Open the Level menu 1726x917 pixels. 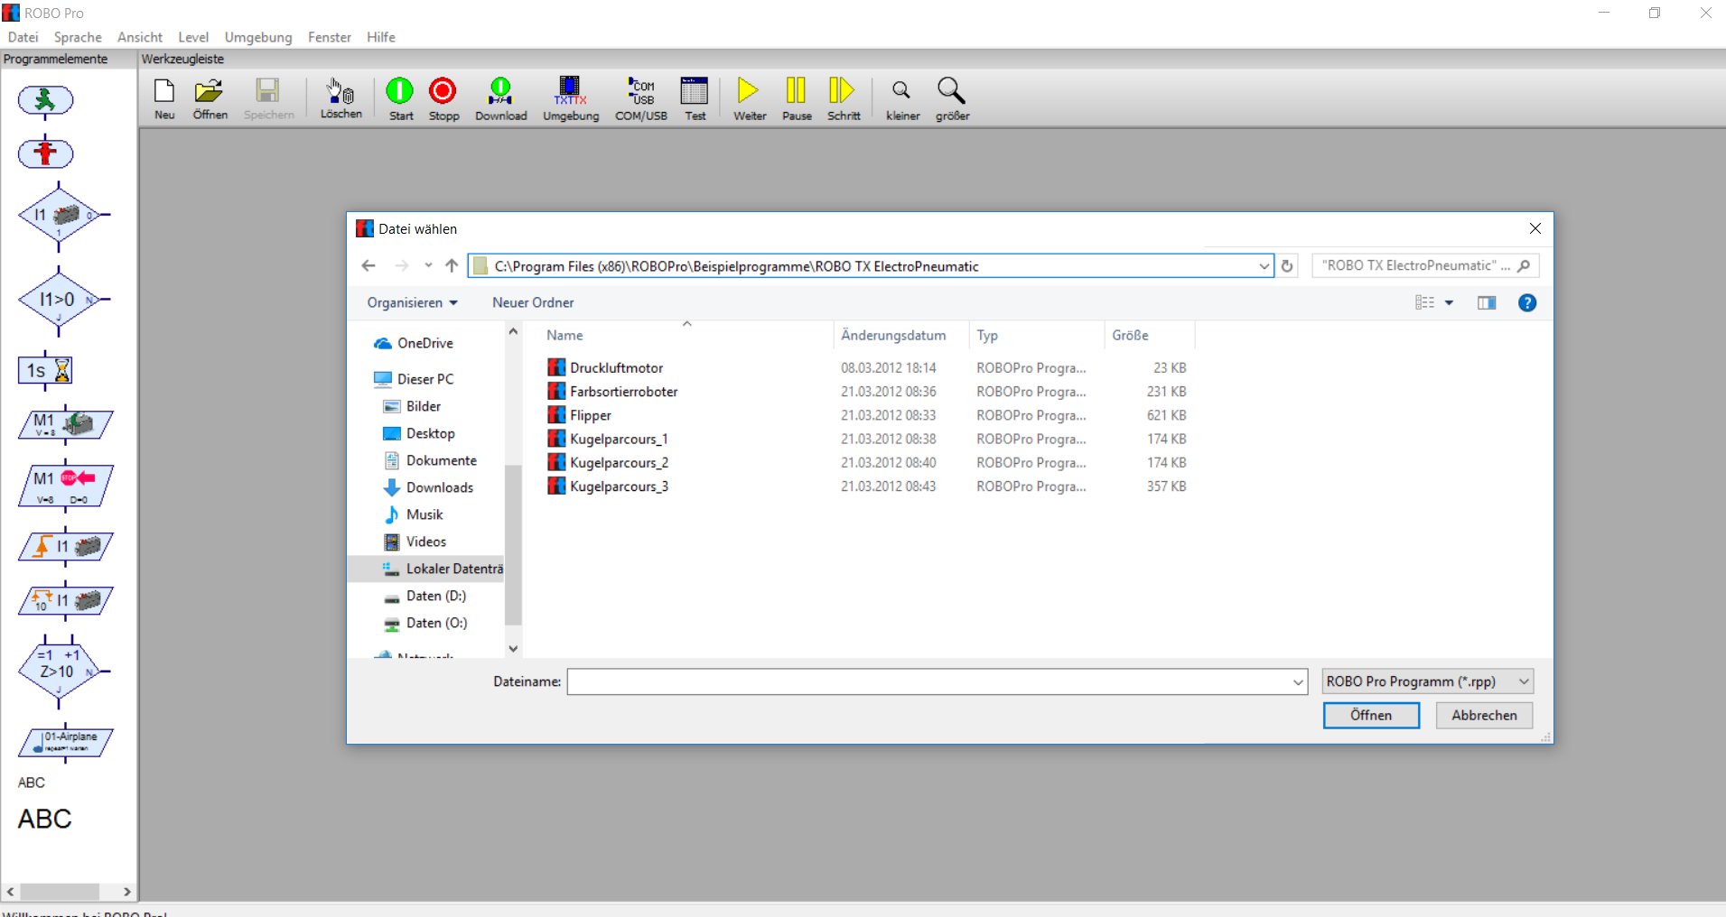193,37
